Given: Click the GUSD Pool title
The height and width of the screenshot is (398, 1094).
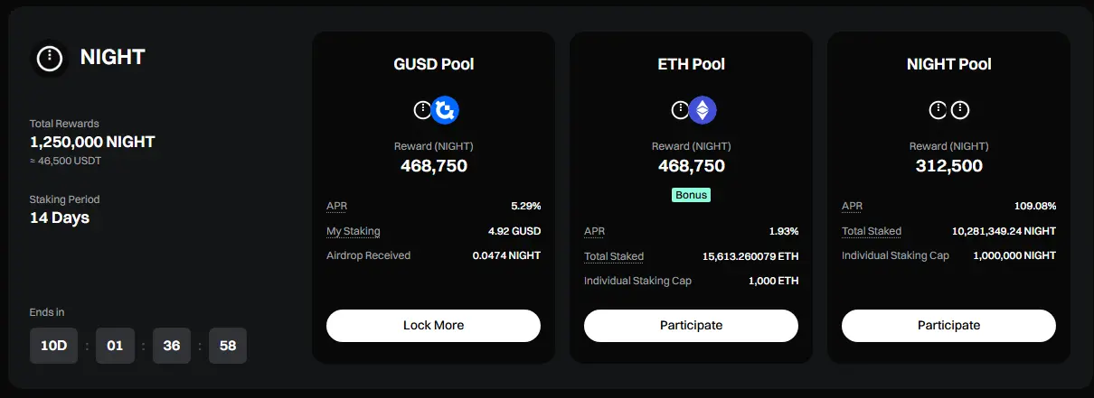Looking at the screenshot, I should click(434, 64).
